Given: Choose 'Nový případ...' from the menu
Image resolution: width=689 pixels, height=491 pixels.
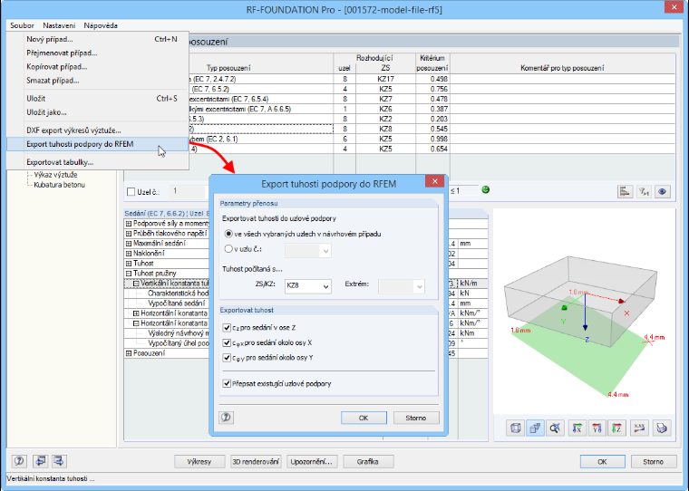Looking at the screenshot, I should click(98, 39).
